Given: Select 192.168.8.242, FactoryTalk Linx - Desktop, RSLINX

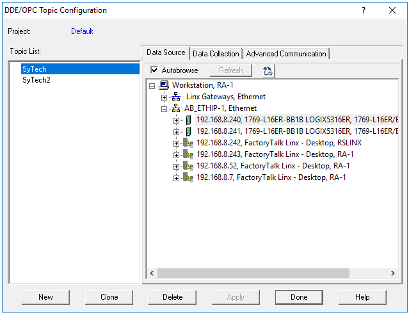Looking at the screenshot, I should [x=279, y=143].
